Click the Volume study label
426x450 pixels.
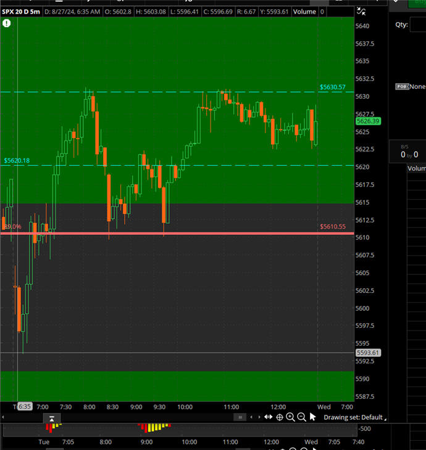click(304, 12)
